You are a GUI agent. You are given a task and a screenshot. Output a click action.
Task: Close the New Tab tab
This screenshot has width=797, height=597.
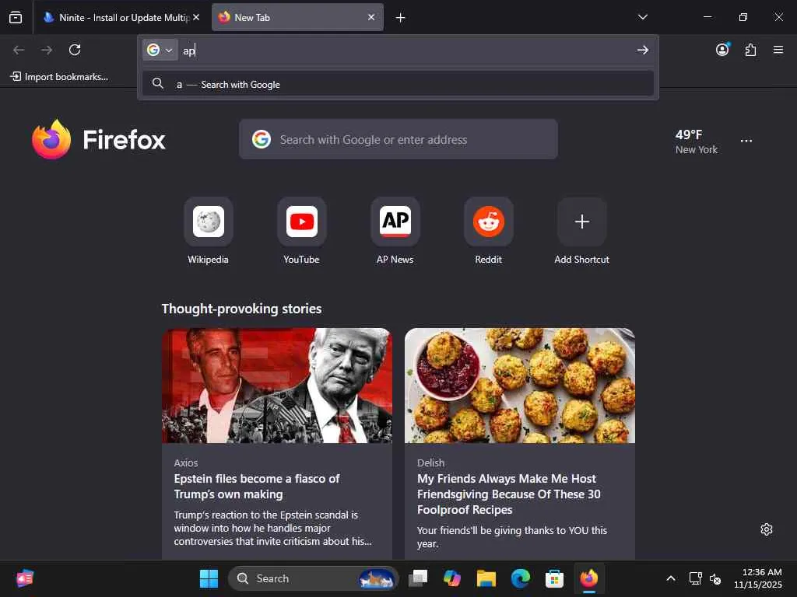pos(371,17)
